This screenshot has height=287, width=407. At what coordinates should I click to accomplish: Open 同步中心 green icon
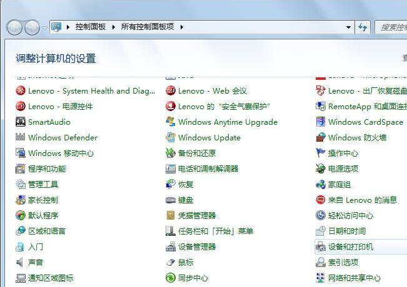[x=171, y=278]
